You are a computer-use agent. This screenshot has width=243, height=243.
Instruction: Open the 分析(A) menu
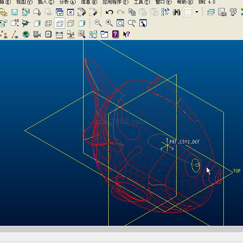click(67, 2)
